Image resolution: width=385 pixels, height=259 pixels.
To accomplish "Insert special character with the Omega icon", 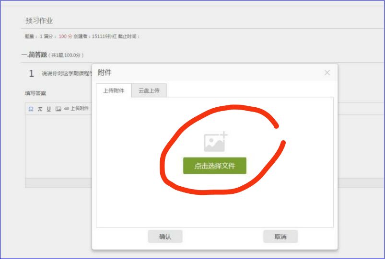I will click(x=31, y=109).
